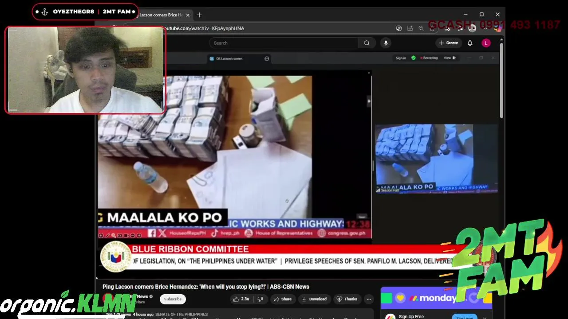Click the page vertical scrollbar
The image size is (568, 319).
[x=501, y=80]
